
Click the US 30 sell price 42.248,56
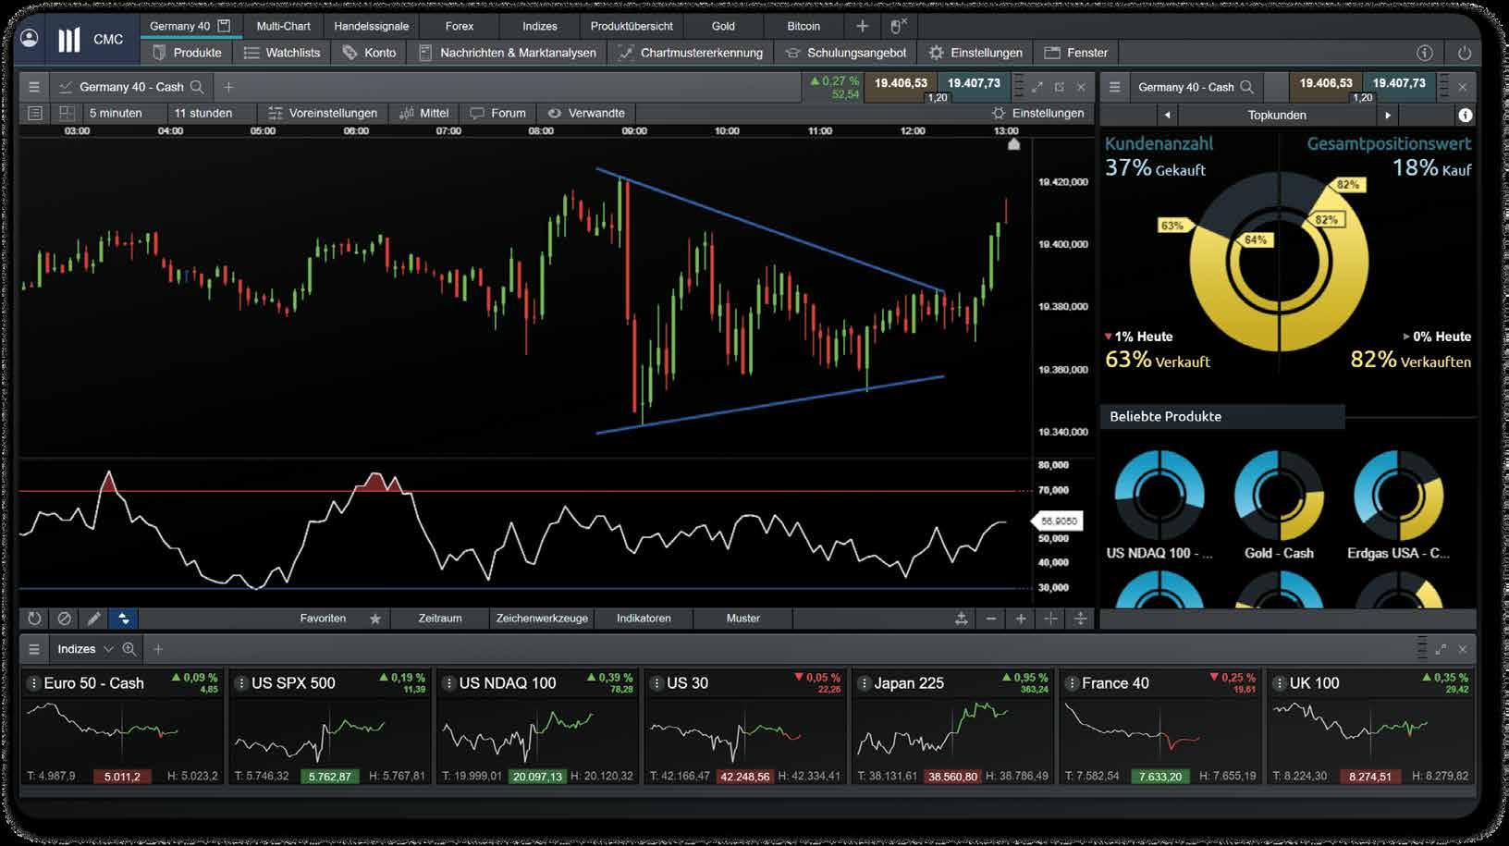744,777
